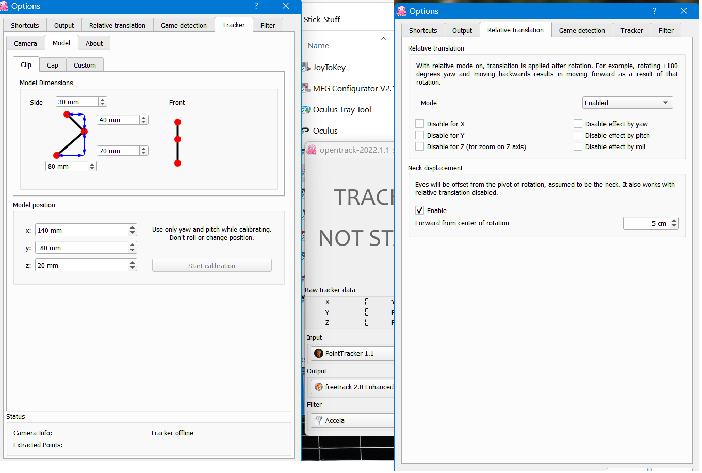Click the octopus icon in left Options title bar
This screenshot has height=473, width=702.
click(x=4, y=6)
